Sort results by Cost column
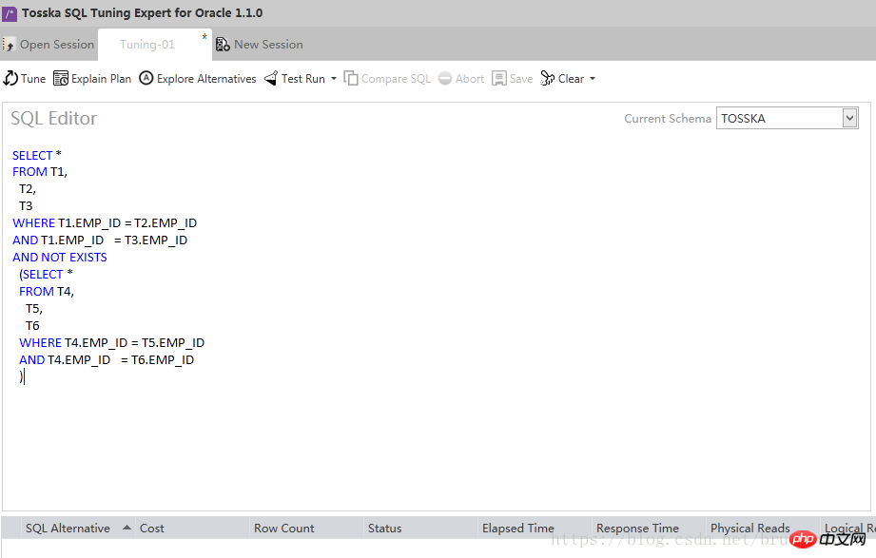Screen dimensions: 876x558 [x=152, y=529]
